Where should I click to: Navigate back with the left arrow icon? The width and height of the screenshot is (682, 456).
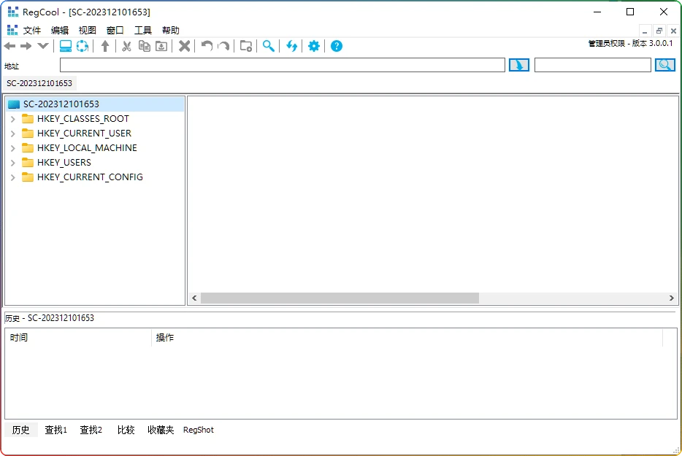(9, 45)
